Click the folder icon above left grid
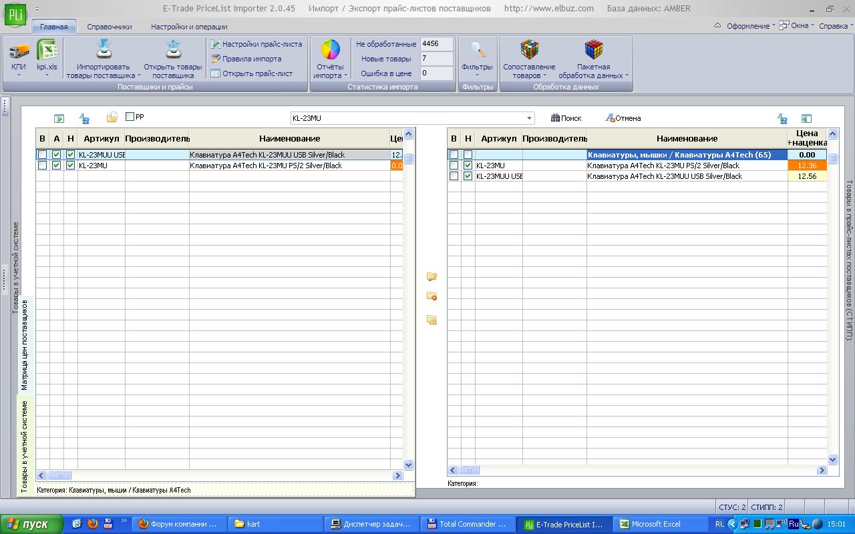The width and height of the screenshot is (855, 534). [112, 118]
